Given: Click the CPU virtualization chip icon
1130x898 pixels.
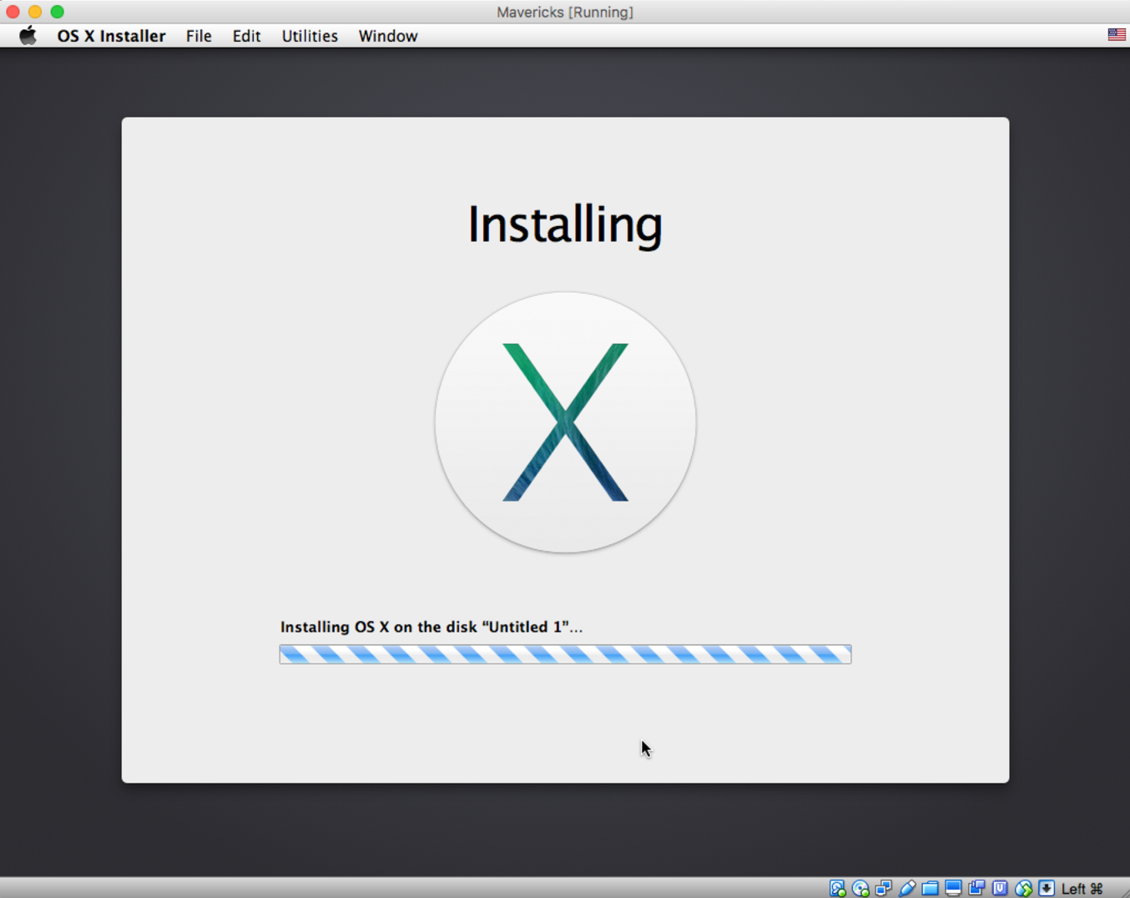Looking at the screenshot, I should pos(1000,889).
